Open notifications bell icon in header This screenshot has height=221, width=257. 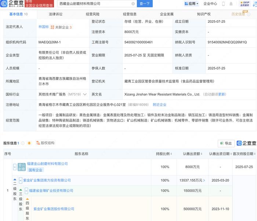click(x=231, y=4)
